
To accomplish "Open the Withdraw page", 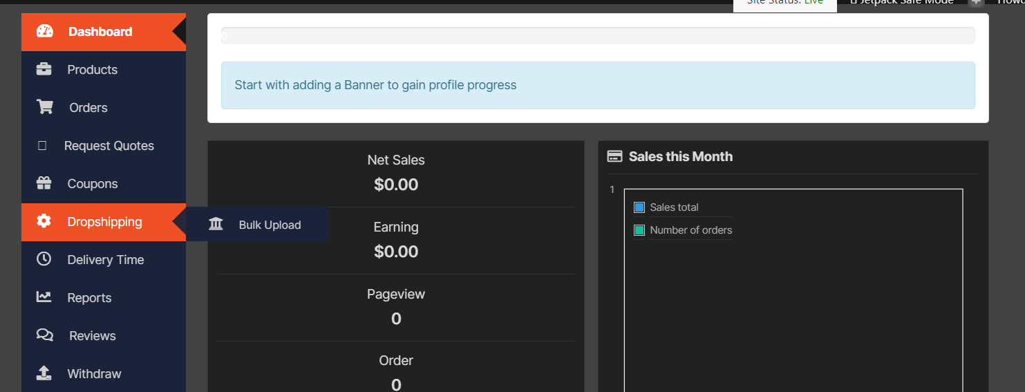I will pyautogui.click(x=94, y=374).
